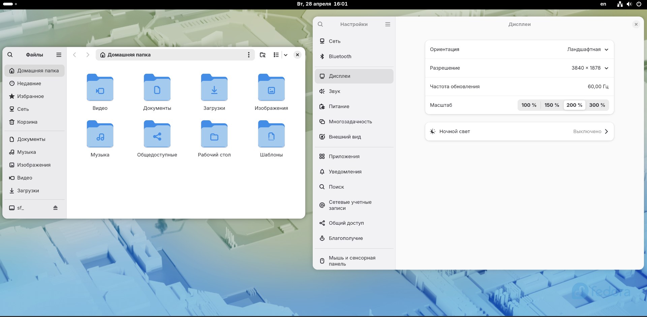Open the Settings search icon
647x317 pixels.
click(320, 24)
